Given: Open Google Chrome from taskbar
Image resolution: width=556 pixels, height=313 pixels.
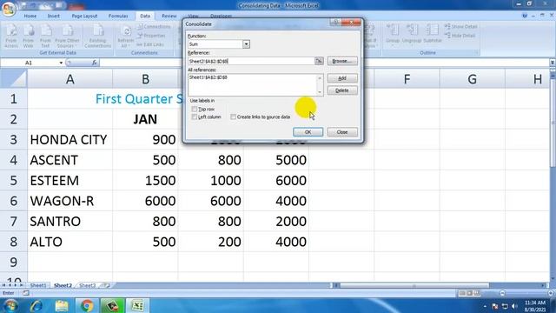Looking at the screenshot, I should click(x=87, y=305).
